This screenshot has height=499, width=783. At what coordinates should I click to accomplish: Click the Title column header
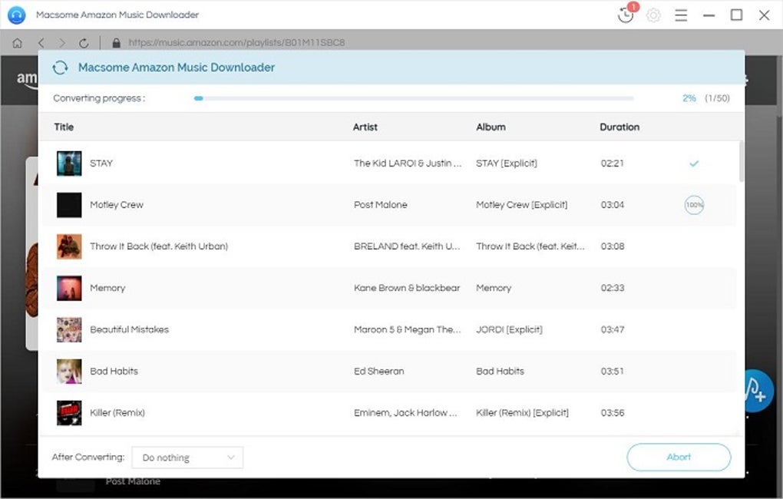64,127
